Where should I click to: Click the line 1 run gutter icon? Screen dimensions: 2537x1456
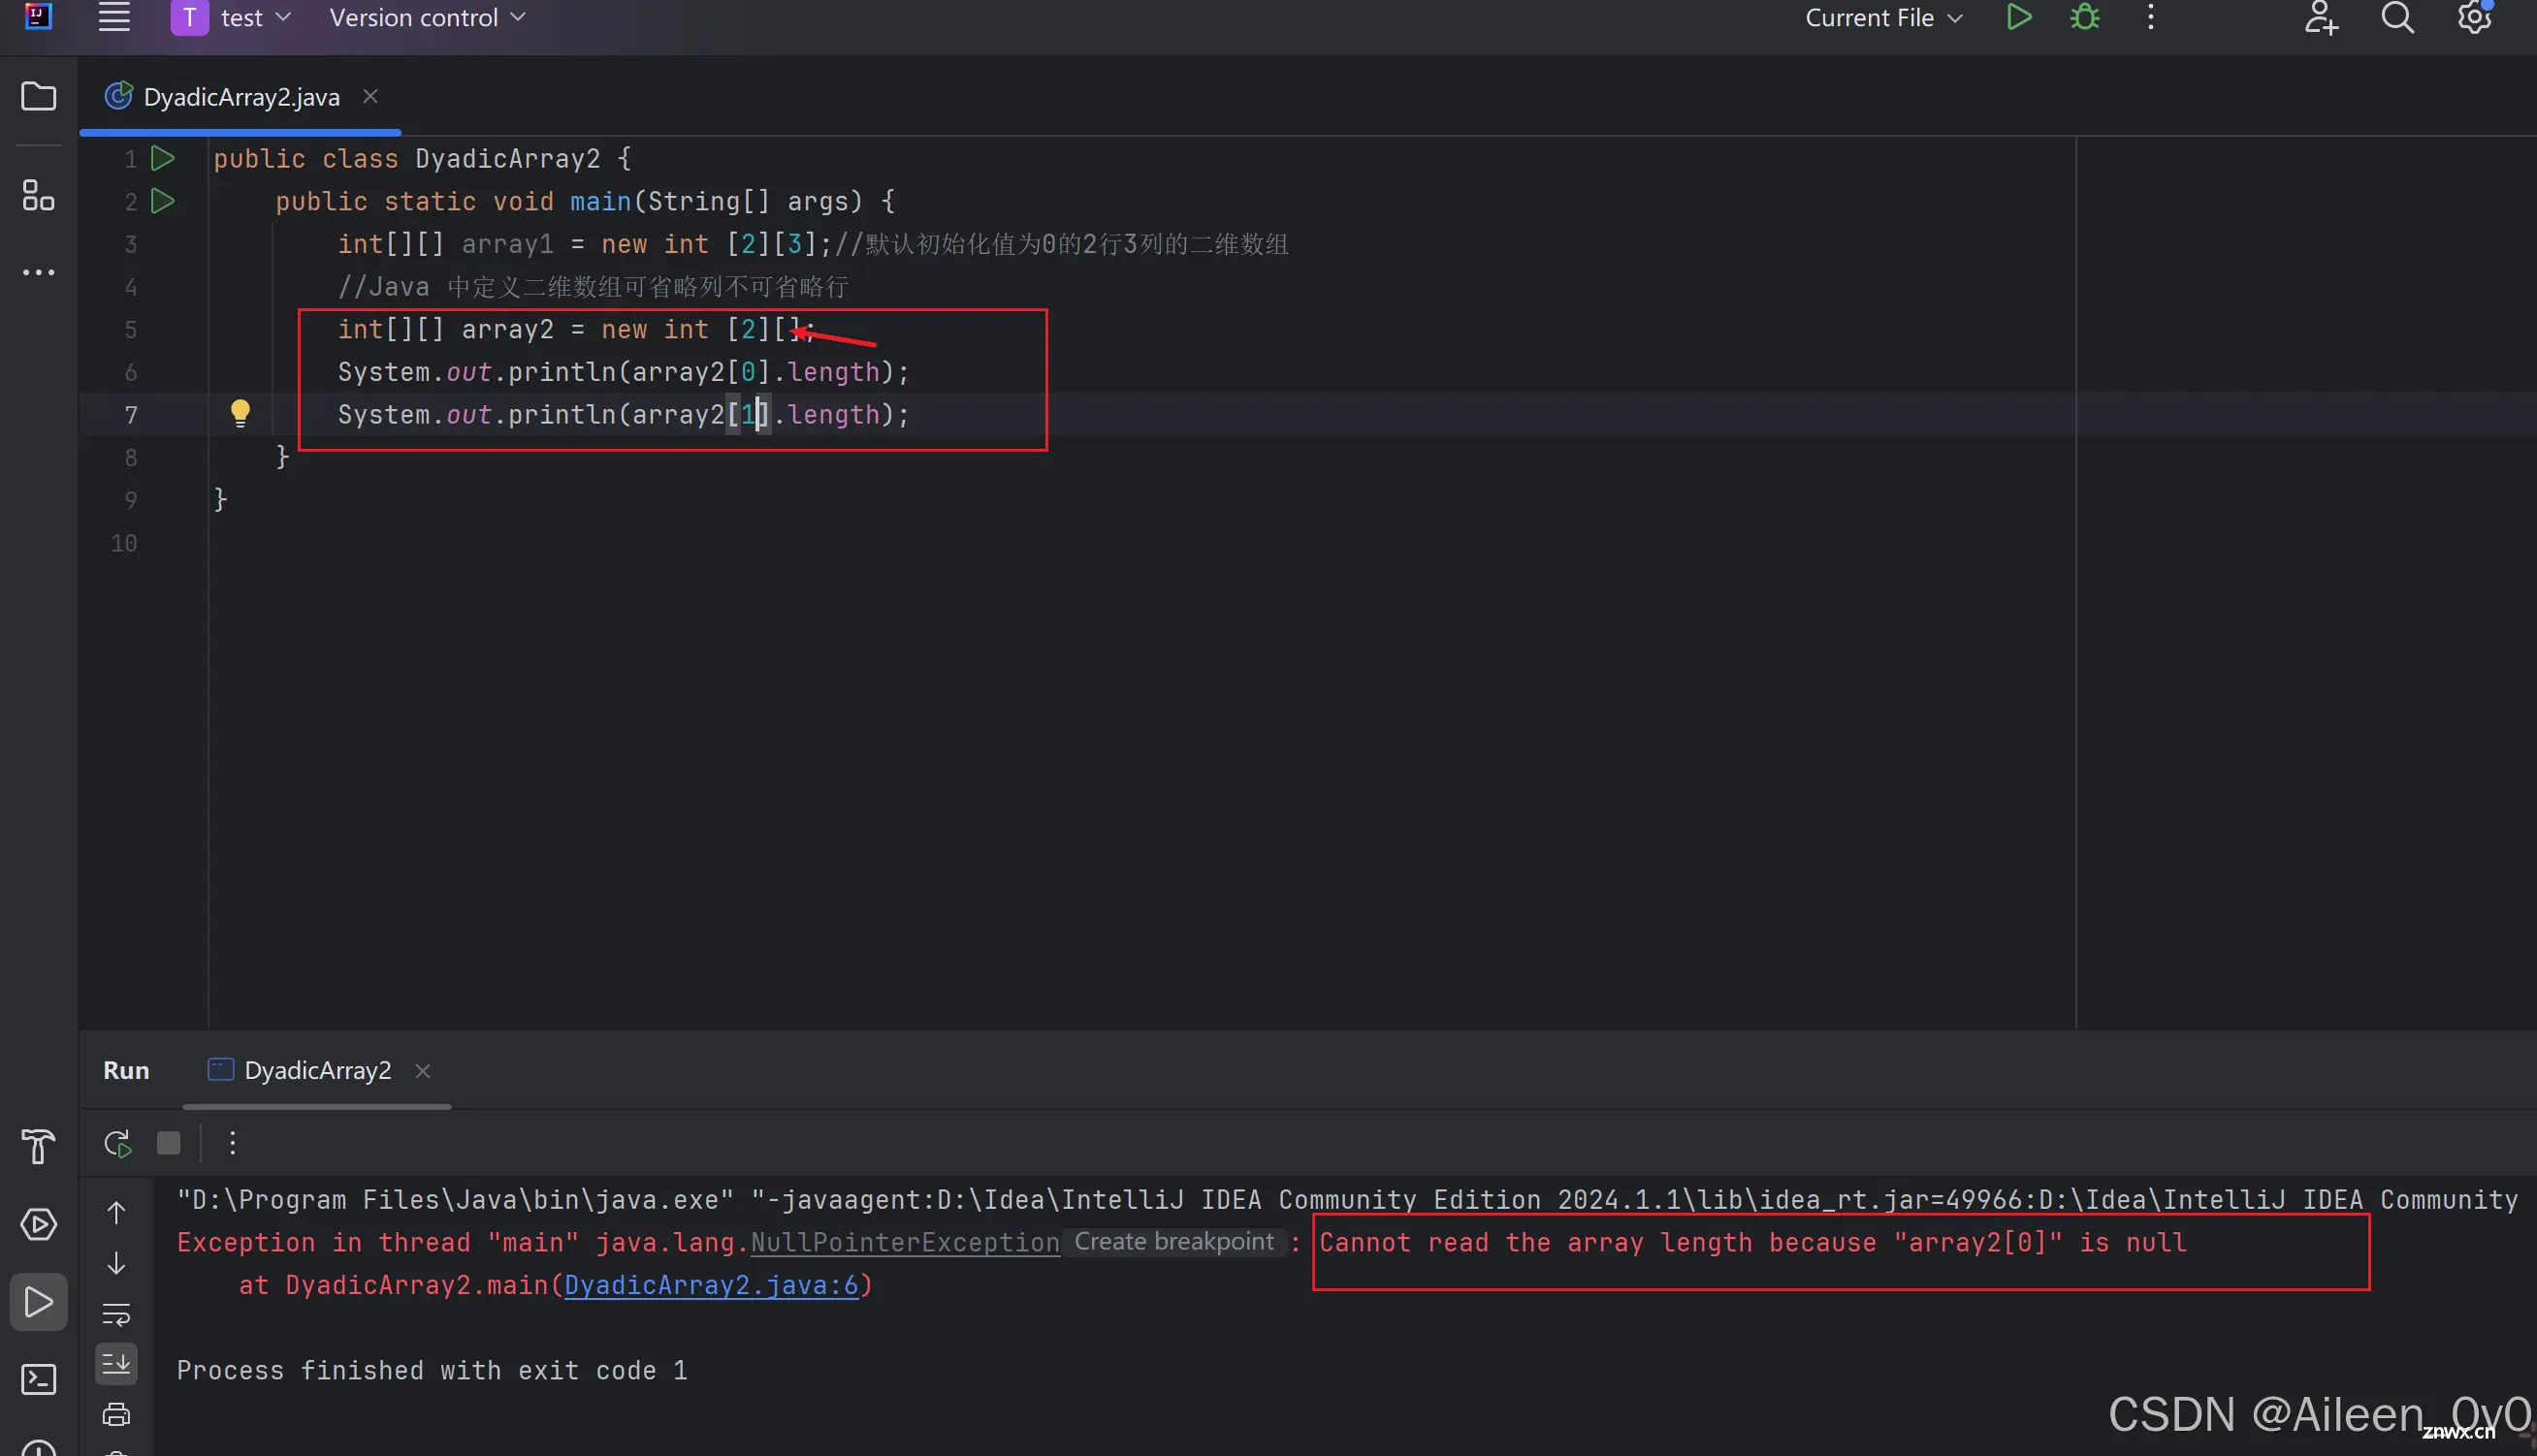pos(162,157)
